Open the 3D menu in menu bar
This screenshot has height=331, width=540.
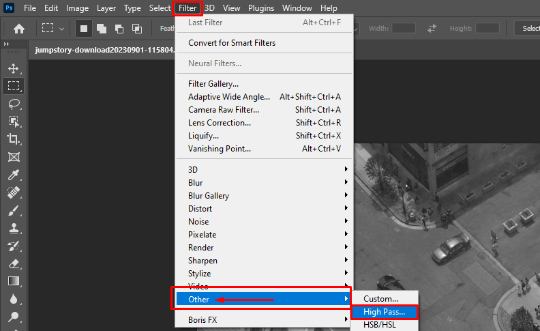[x=209, y=8]
